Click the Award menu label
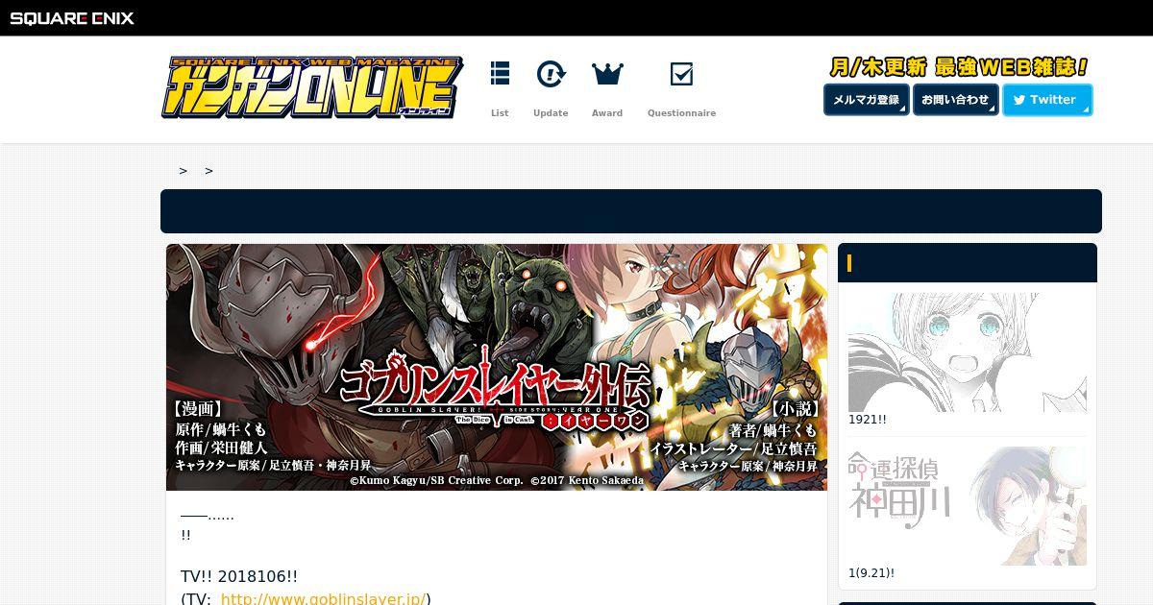Screen dimensions: 1153x605 (x=607, y=113)
